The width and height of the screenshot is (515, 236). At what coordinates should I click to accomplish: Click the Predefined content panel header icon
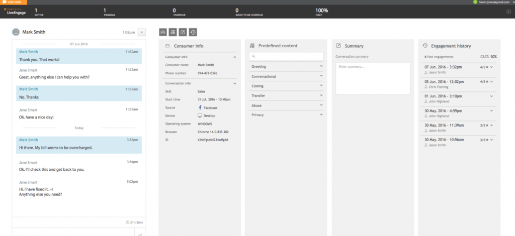252,46
